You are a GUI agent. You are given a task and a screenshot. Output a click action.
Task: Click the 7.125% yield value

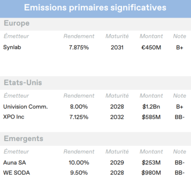[x=79, y=117]
